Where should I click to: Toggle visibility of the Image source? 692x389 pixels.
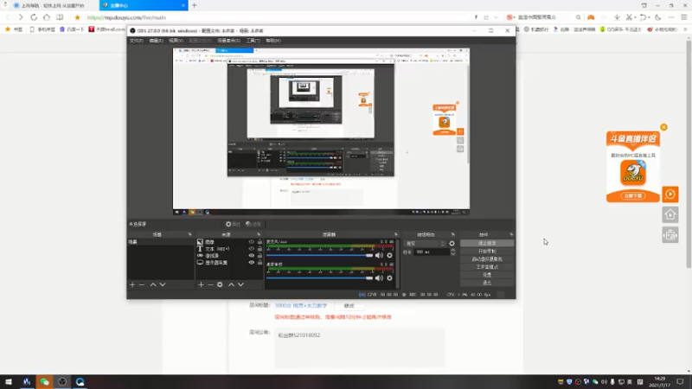point(252,242)
